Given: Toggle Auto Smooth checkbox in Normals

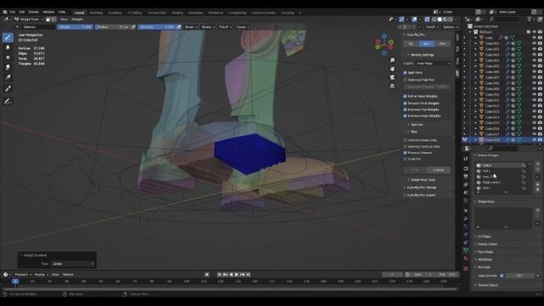Looking at the screenshot, I should click(x=501, y=275).
